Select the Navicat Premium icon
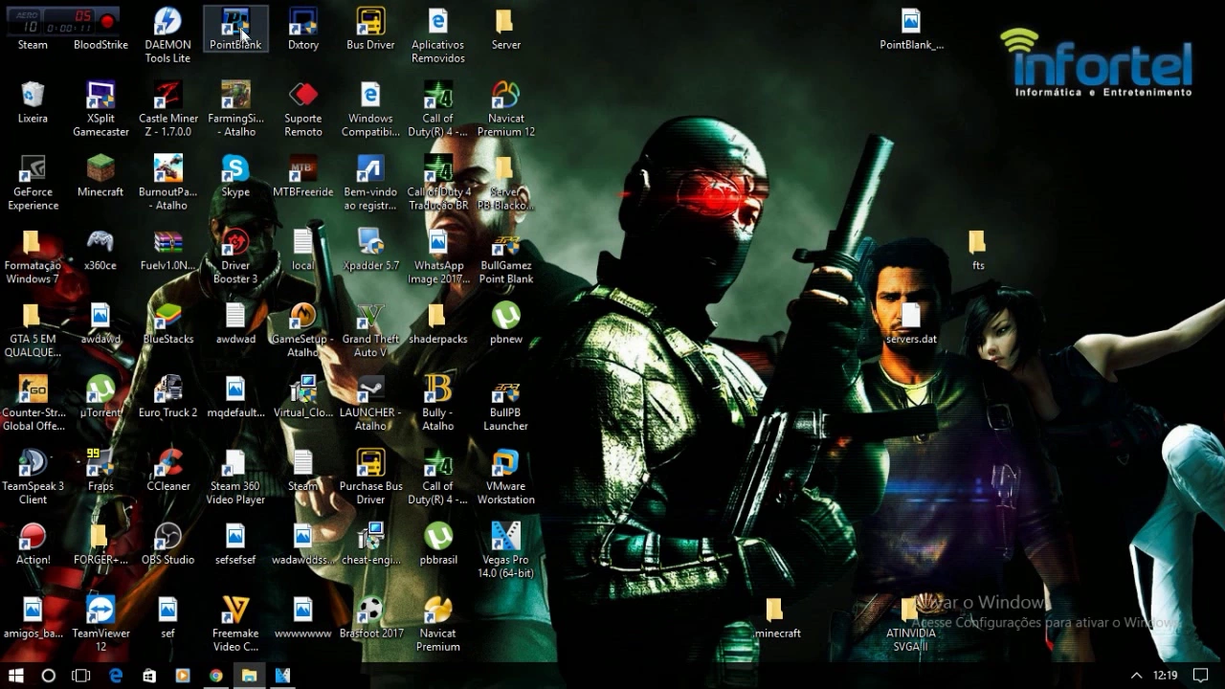Viewport: 1225px width, 689px height. click(438, 625)
